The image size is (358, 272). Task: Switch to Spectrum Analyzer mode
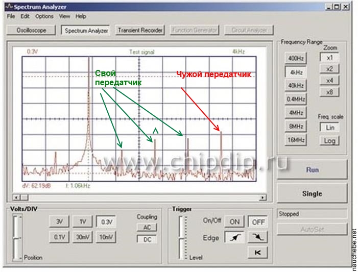point(86,30)
